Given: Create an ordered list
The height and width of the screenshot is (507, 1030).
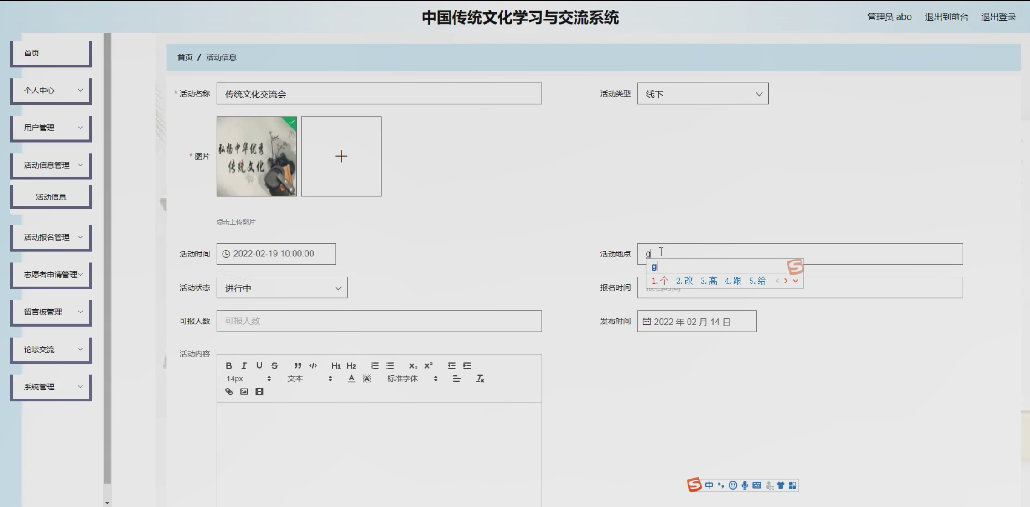Looking at the screenshot, I should point(375,365).
